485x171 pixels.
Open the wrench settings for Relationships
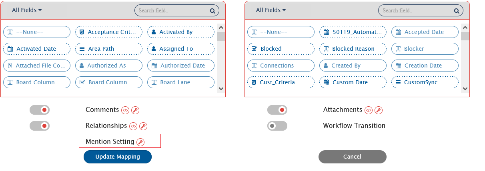[x=143, y=126]
